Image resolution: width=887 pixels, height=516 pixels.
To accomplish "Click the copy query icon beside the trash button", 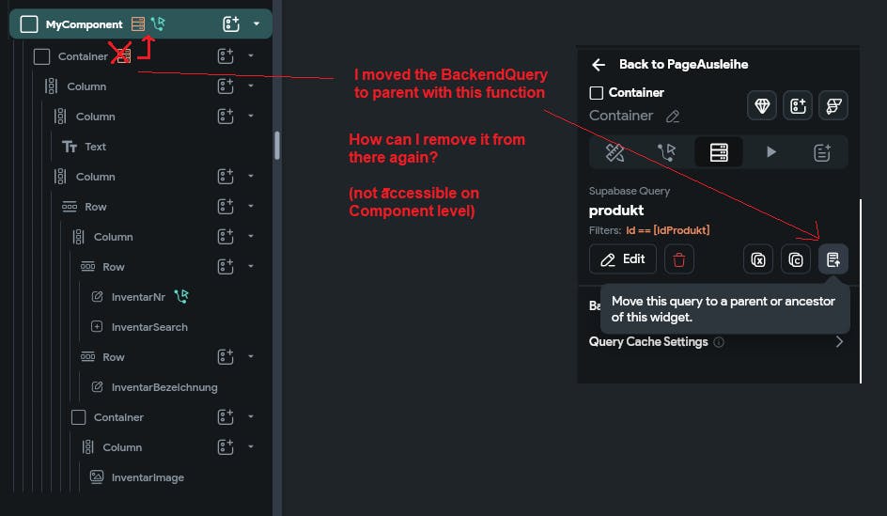I will [795, 259].
